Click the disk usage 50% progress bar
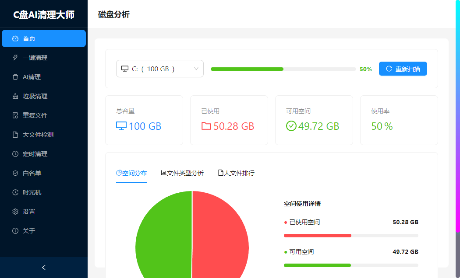 tap(283, 69)
